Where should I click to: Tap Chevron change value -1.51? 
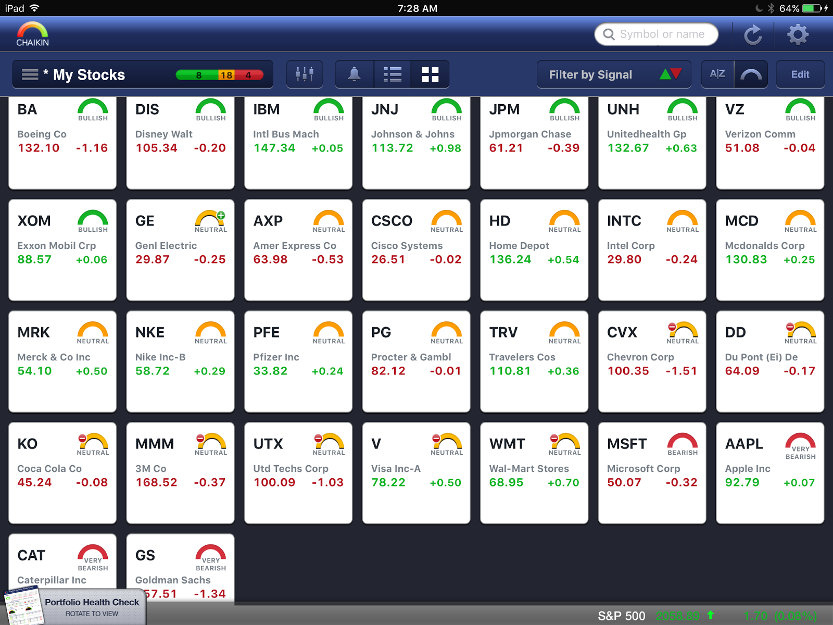[x=681, y=371]
